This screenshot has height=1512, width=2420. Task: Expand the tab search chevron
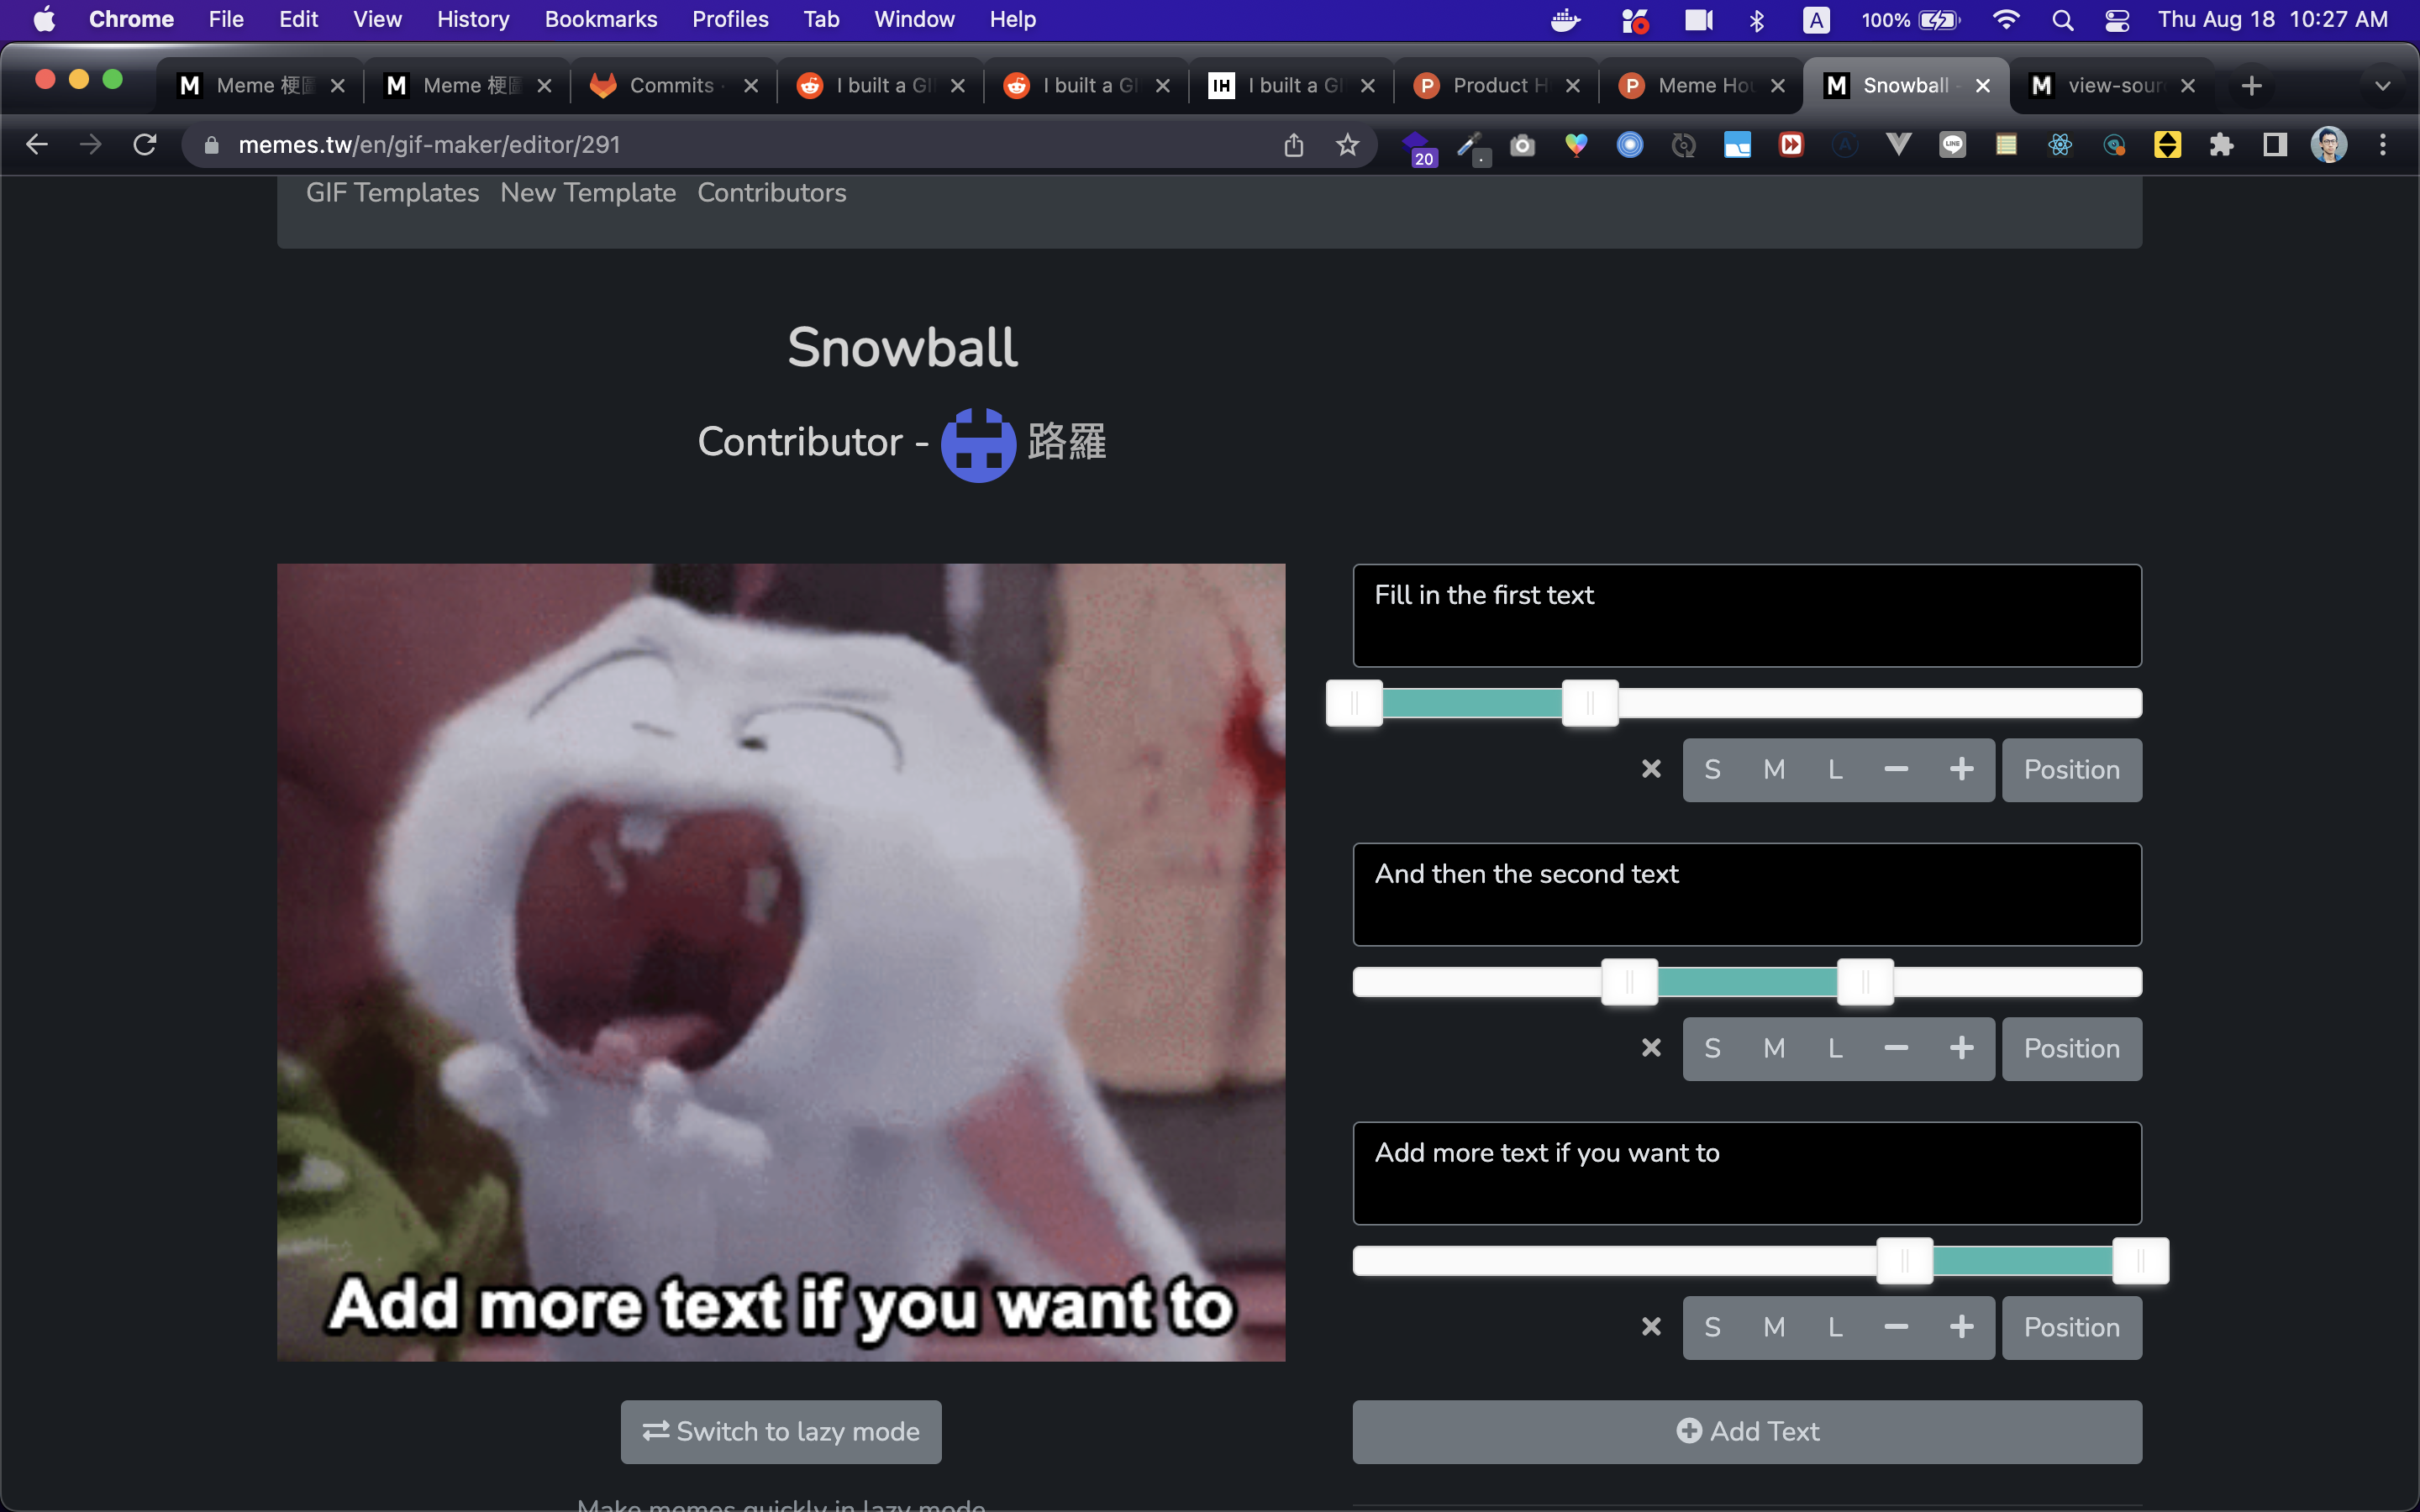pos(2383,86)
